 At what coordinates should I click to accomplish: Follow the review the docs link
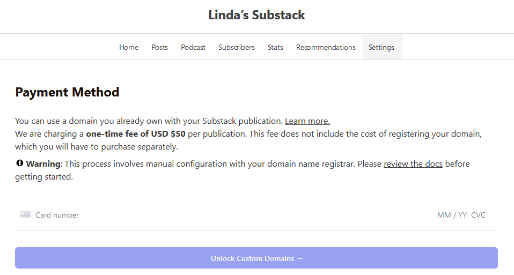click(x=413, y=163)
